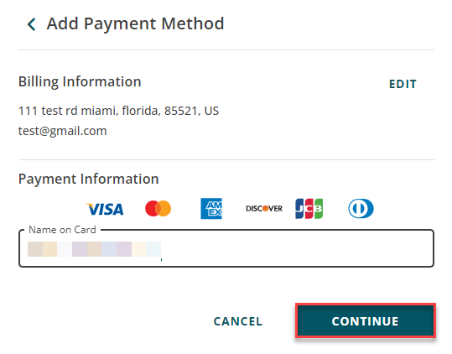Select the American Express logo
Image resolution: width=452 pixels, height=354 pixels.
(x=211, y=208)
